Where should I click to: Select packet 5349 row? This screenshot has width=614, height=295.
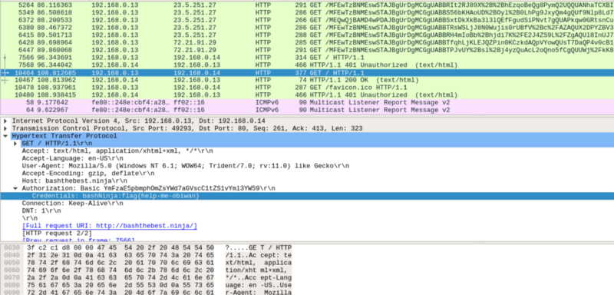pos(307,12)
